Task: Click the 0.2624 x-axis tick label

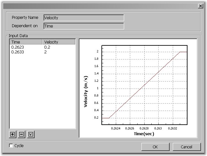Action: [x=116, y=128]
